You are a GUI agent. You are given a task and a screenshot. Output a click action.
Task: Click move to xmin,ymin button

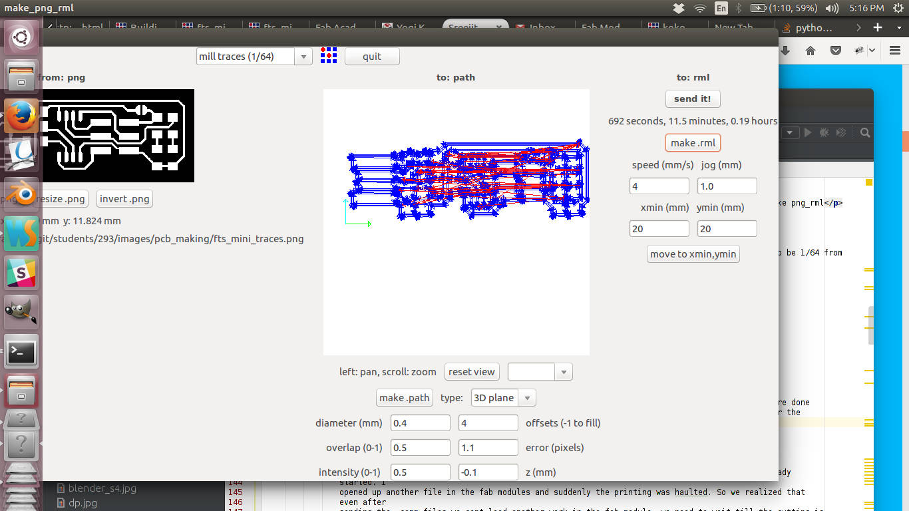pyautogui.click(x=693, y=254)
